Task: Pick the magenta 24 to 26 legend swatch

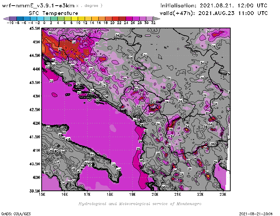Action: coord(129,19)
